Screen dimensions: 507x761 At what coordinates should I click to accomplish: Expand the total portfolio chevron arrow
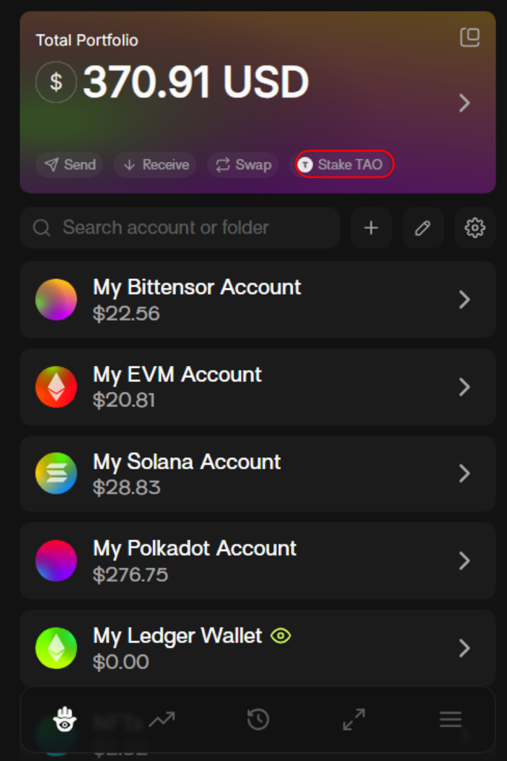[465, 103]
